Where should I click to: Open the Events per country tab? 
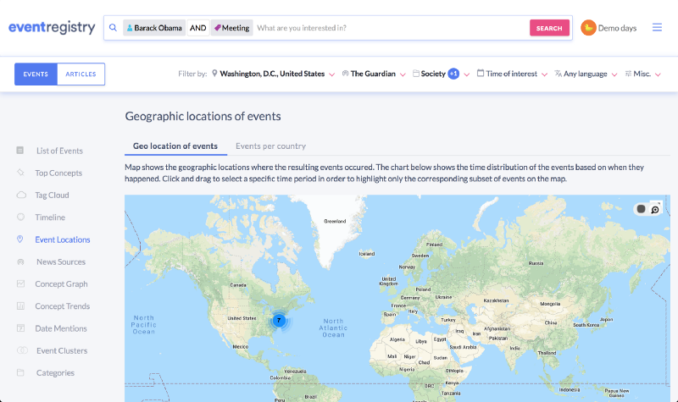tap(270, 146)
